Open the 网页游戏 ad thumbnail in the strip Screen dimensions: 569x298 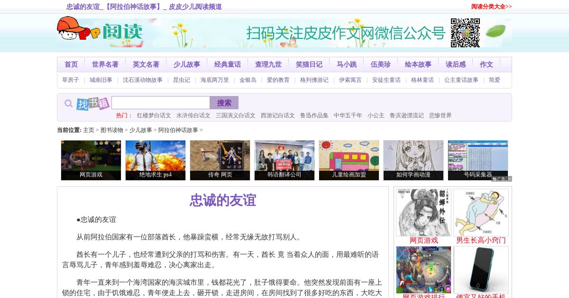click(x=91, y=160)
